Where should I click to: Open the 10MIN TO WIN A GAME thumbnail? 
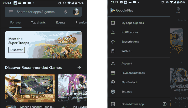pos(30,88)
